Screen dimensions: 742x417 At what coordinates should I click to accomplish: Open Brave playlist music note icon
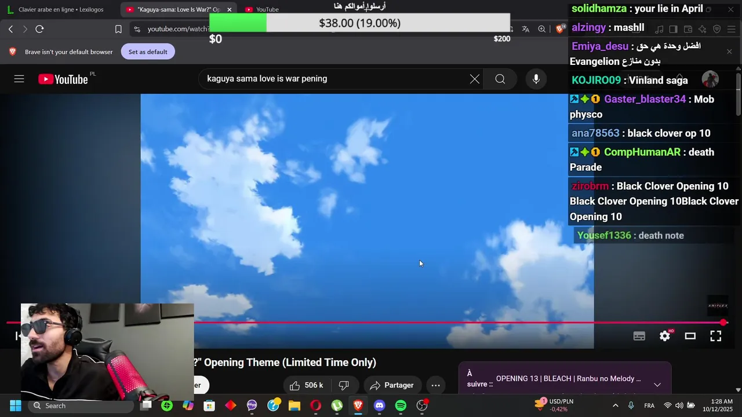click(x=659, y=29)
